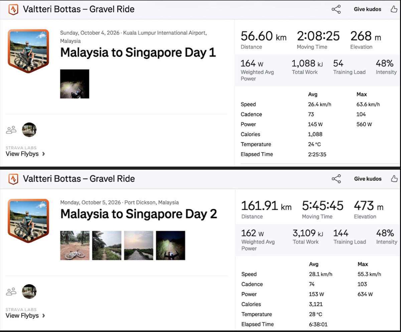The height and width of the screenshot is (332, 401).
Task: Click the 153 W average power
Action: pyautogui.click(x=316, y=294)
